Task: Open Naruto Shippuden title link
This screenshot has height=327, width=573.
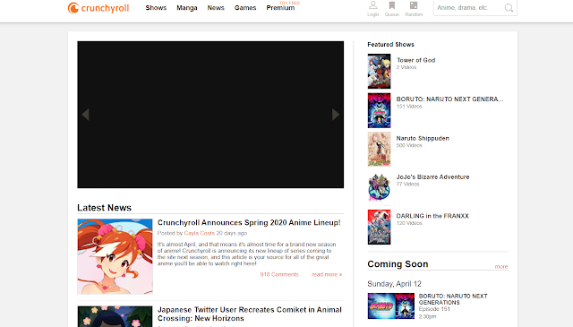Action: coord(423,138)
